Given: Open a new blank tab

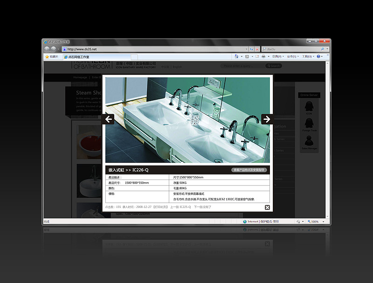Looking at the screenshot, I should pyautogui.click(x=134, y=57).
